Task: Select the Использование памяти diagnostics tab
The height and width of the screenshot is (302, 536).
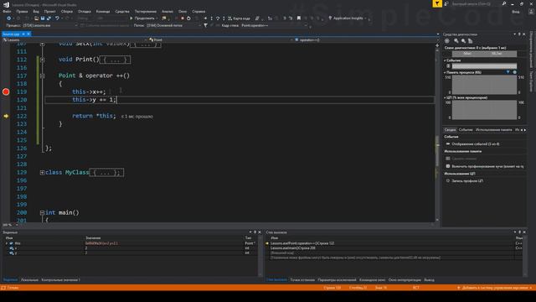Action: 493,130
